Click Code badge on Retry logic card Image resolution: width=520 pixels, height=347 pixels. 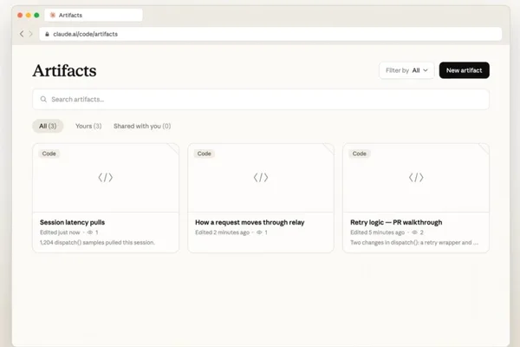tap(360, 154)
